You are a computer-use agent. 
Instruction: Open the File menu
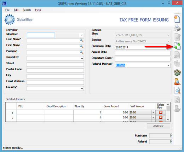click(x=7, y=10)
